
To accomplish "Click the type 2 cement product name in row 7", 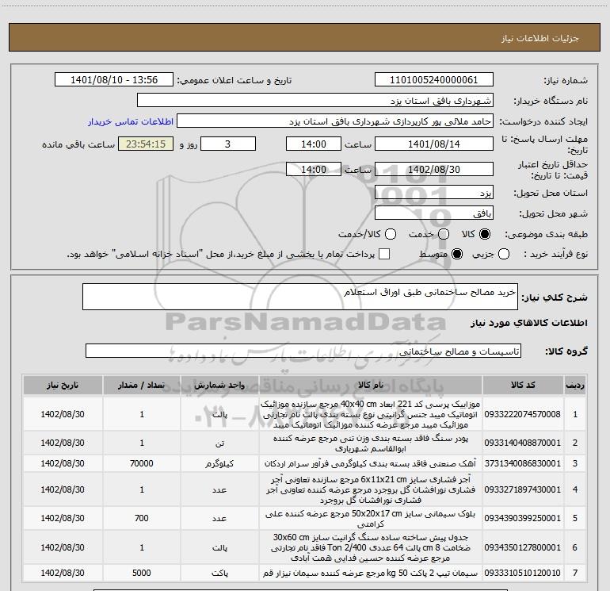I will (371, 573).
